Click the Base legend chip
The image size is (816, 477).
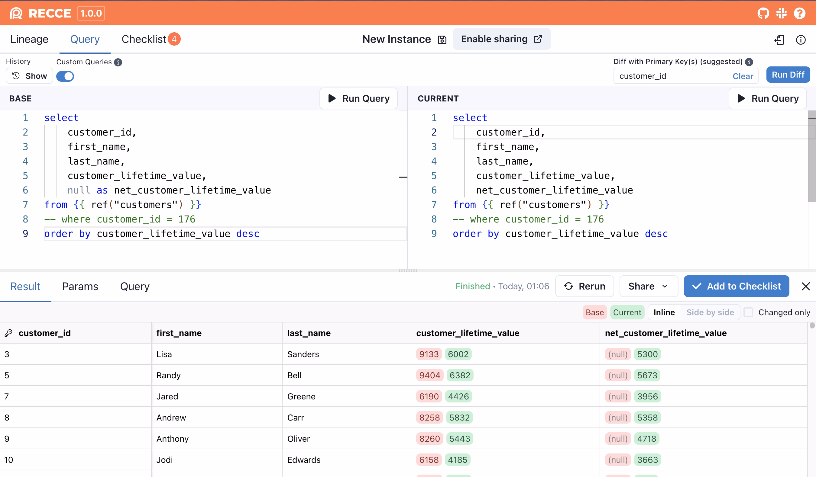coord(594,312)
